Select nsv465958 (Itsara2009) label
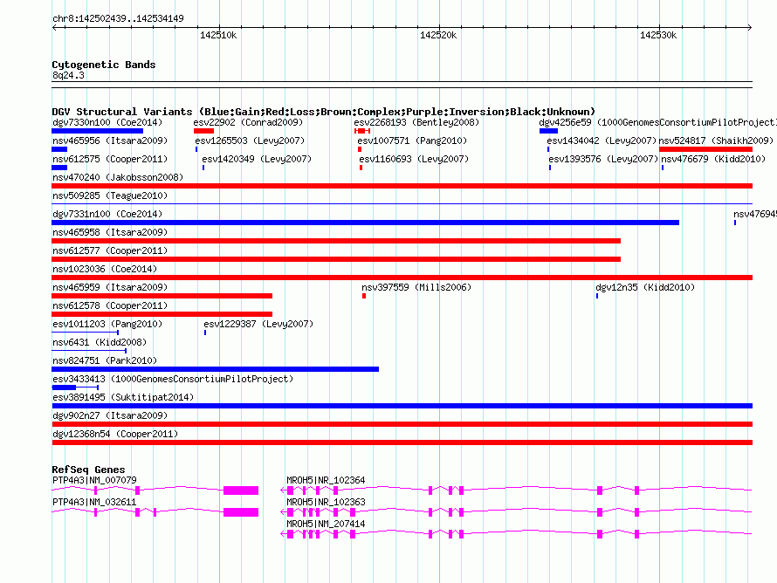 click(x=110, y=232)
